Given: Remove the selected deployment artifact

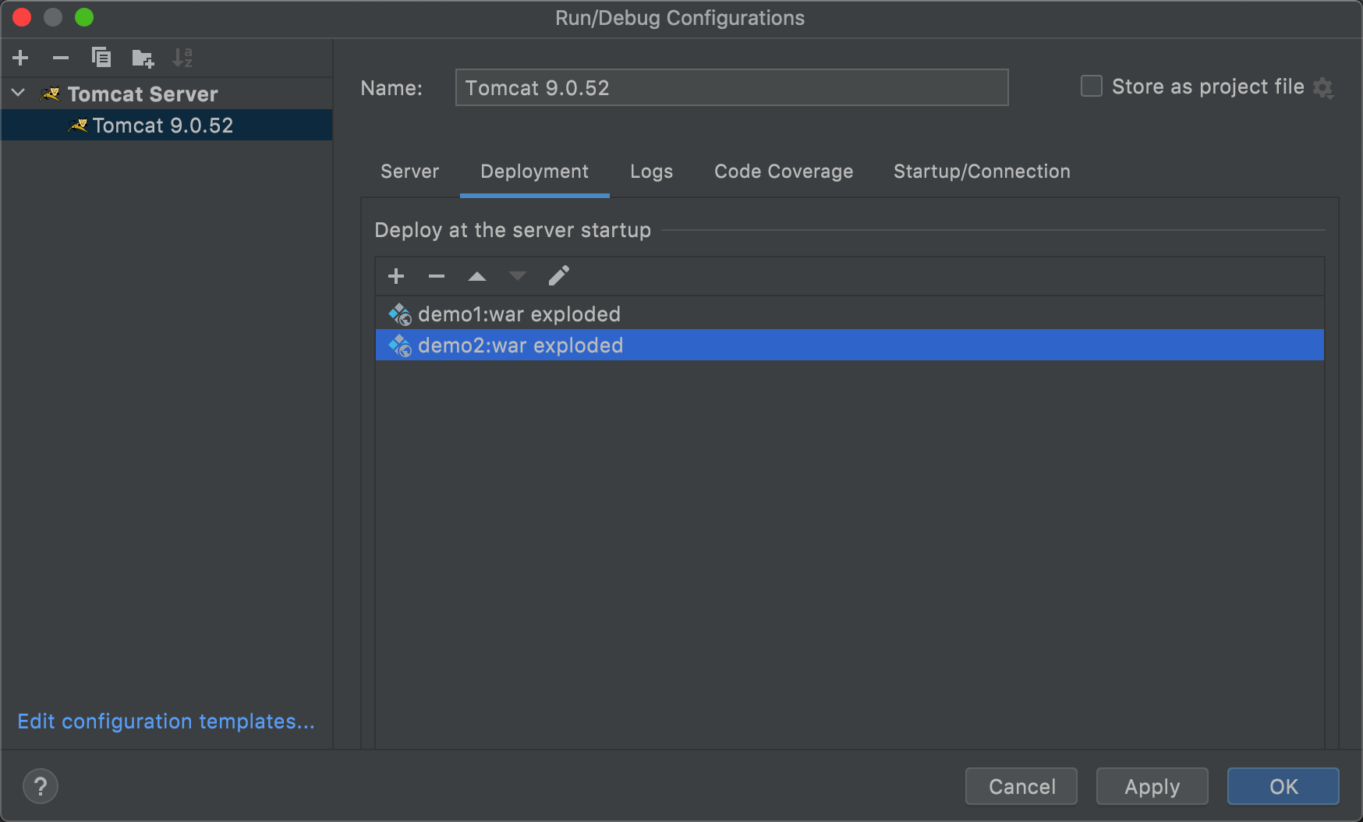Looking at the screenshot, I should pos(437,276).
